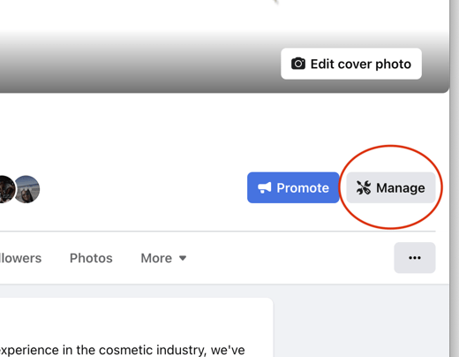Click the small caret arrow next to More

(183, 258)
